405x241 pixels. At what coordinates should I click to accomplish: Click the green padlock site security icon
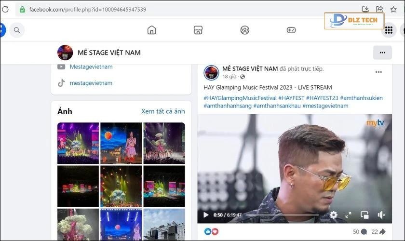23,10
